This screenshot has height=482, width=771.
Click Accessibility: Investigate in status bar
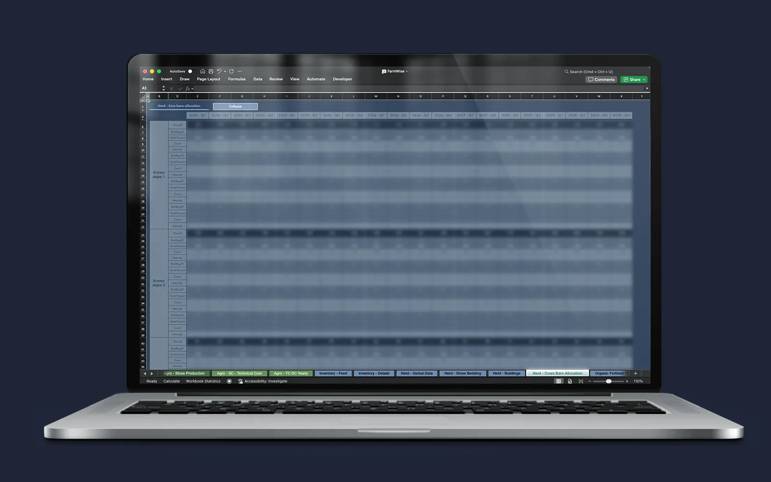tap(263, 381)
